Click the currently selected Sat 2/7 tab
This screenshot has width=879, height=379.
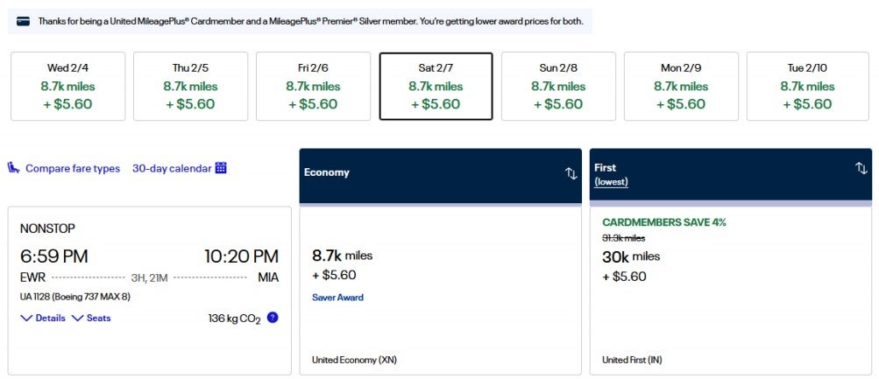[x=436, y=86]
